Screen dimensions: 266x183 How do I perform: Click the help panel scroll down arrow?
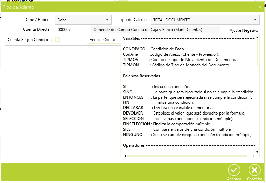point(257,152)
